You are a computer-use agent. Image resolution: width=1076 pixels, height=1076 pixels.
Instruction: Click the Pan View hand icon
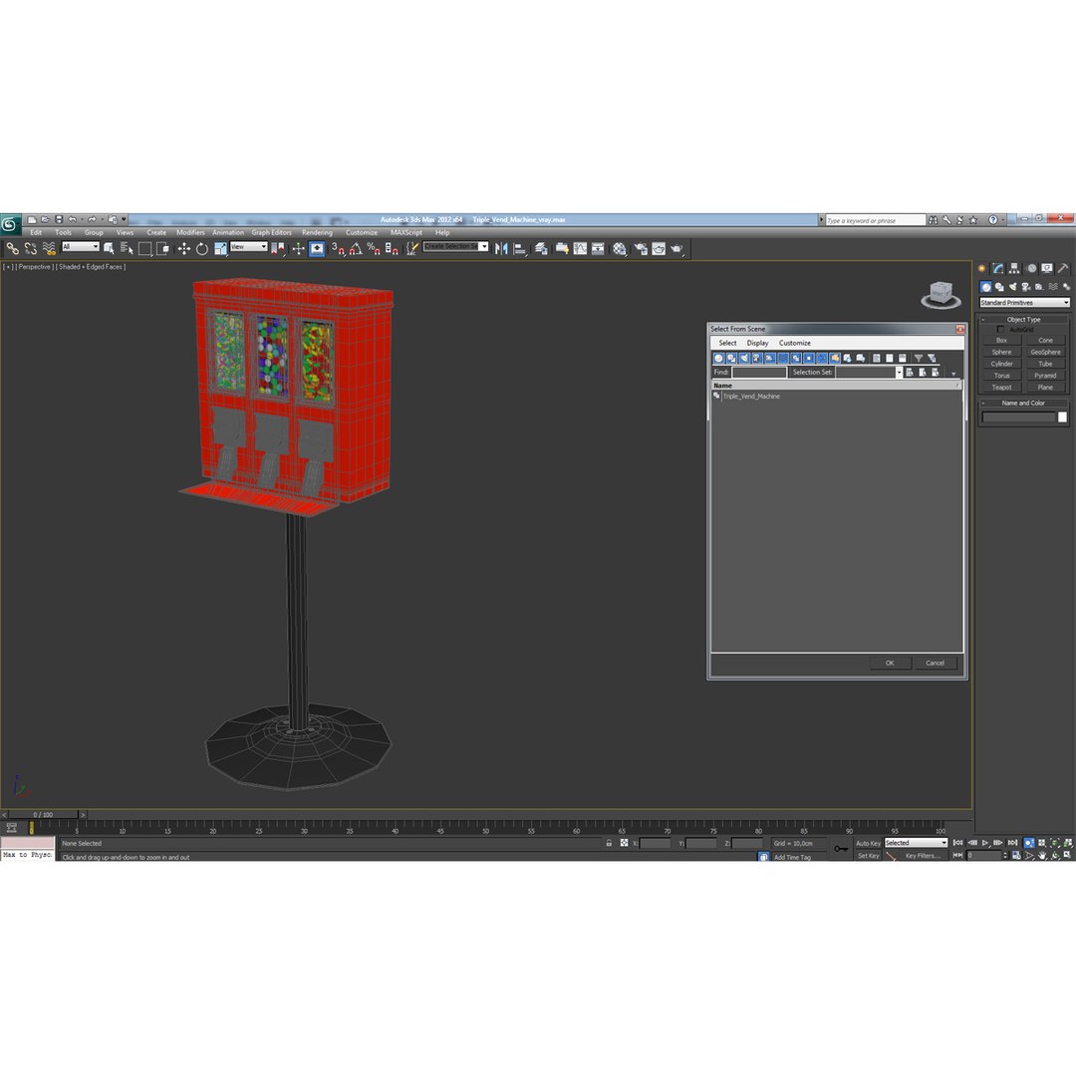[x=1042, y=855]
